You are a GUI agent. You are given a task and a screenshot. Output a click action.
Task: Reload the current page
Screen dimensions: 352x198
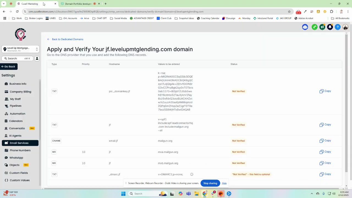click(17, 12)
